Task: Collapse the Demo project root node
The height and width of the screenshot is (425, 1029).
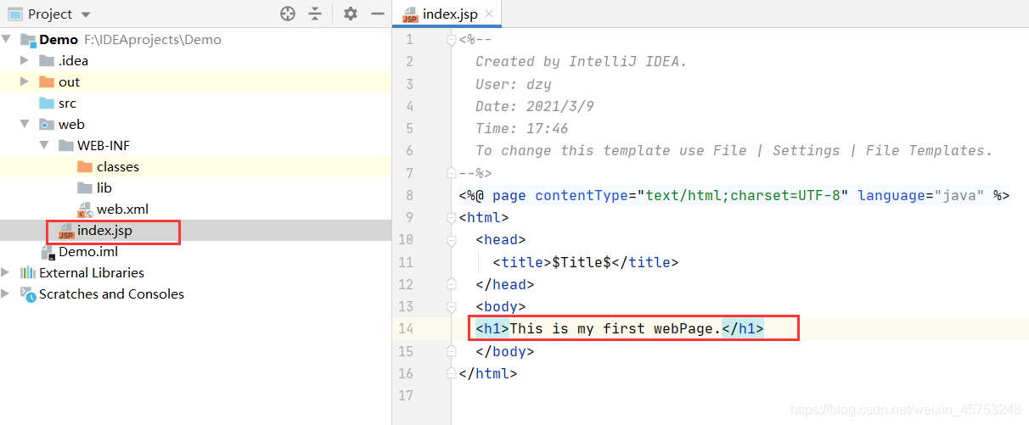Action: (7, 40)
